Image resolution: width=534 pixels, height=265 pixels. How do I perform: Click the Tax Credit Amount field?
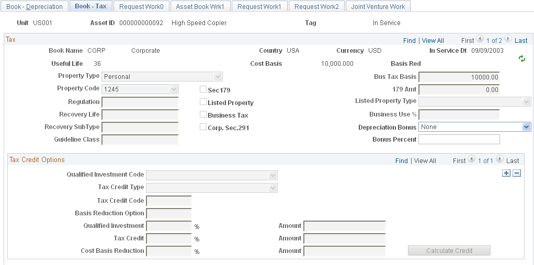(x=345, y=238)
